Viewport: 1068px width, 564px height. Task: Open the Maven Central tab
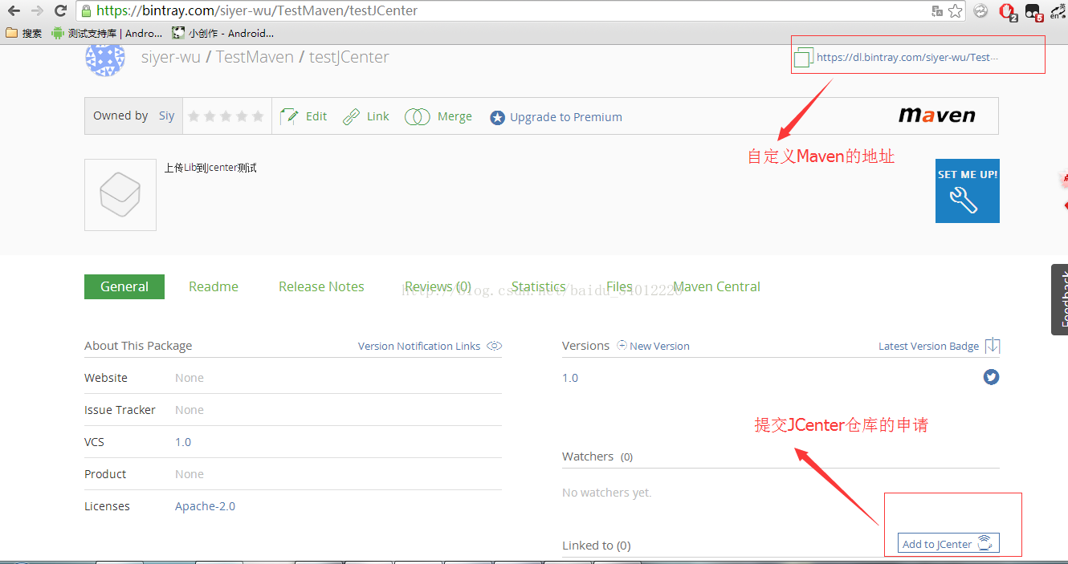click(x=716, y=286)
